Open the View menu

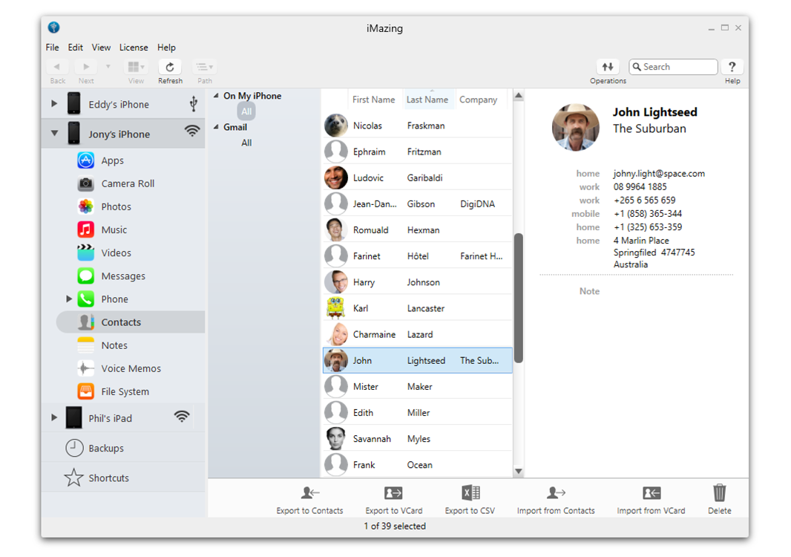click(x=101, y=48)
